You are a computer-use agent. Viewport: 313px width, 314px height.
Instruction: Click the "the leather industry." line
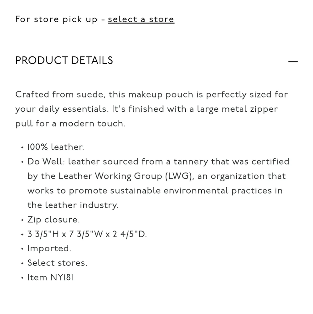click(x=73, y=205)
